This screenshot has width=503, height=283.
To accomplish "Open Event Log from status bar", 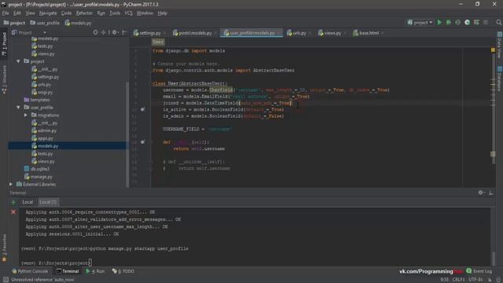I will click(x=479, y=271).
